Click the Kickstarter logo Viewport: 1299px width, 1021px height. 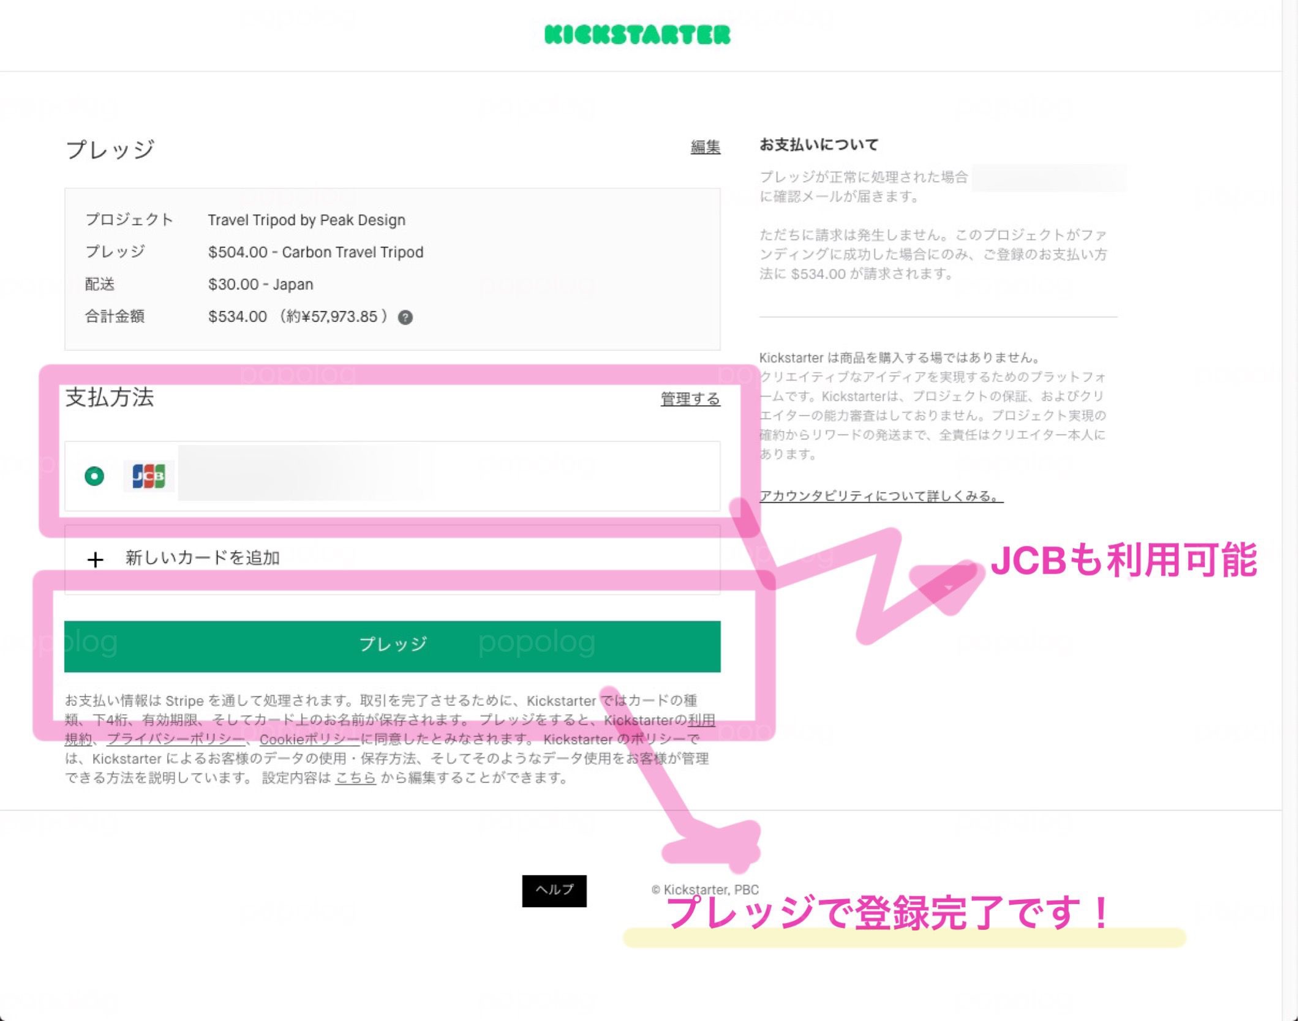click(x=637, y=35)
